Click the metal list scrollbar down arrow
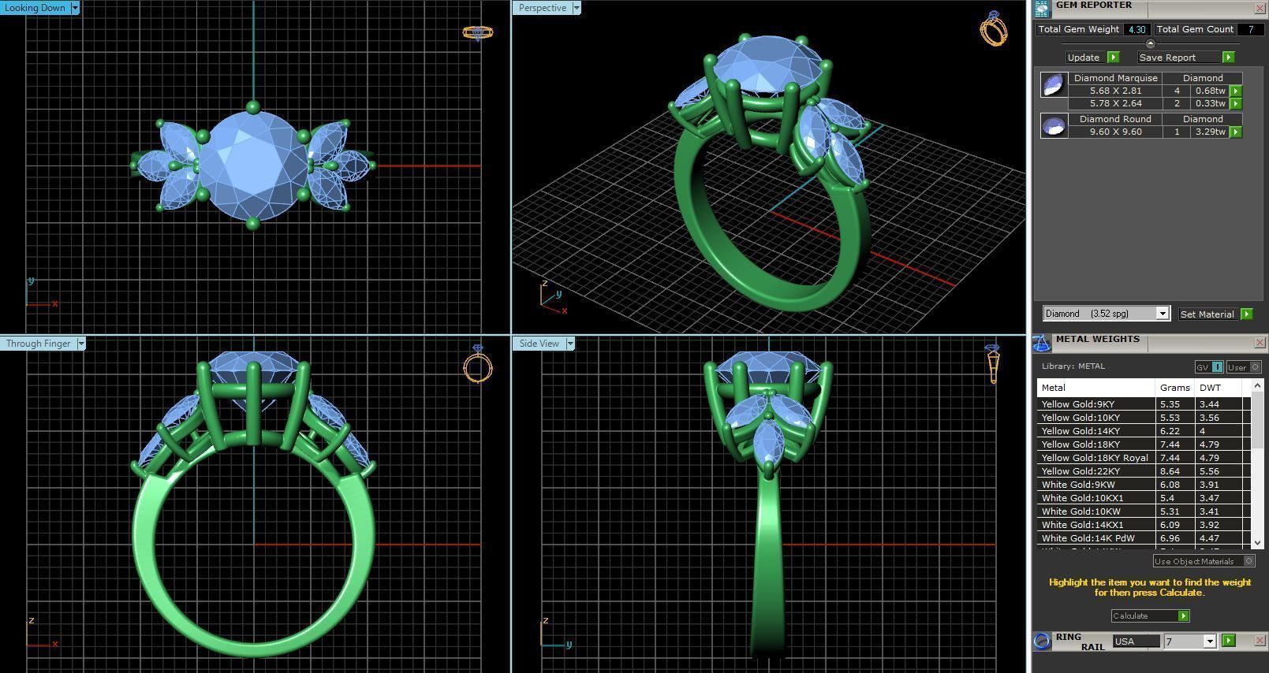 (x=1258, y=543)
